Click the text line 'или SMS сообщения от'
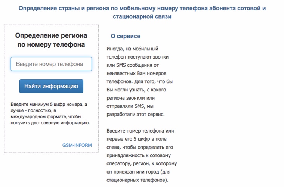Viewport: 284px width, 187px height. (x=133, y=65)
